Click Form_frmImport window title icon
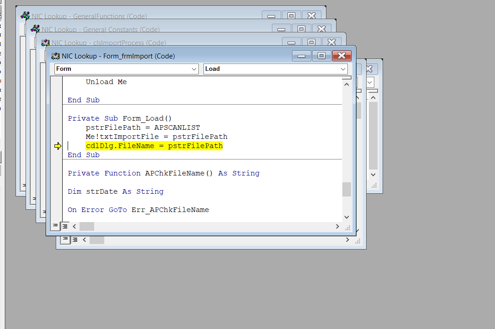The width and height of the screenshot is (495, 329). [x=56, y=56]
